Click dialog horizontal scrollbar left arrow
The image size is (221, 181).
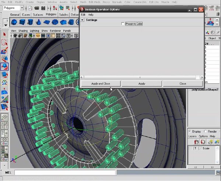pos(82,77)
